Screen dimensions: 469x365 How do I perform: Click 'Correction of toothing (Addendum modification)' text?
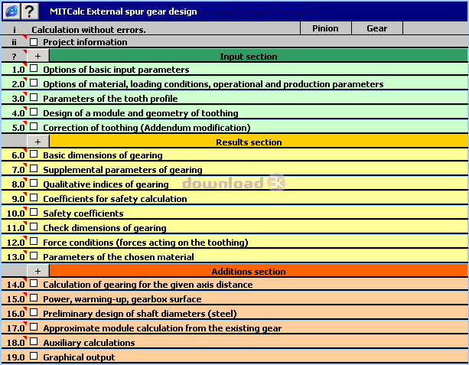coord(147,128)
